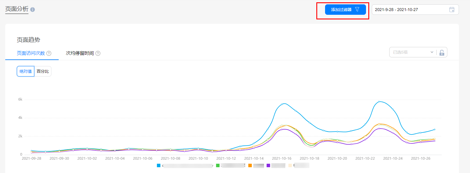Image resolution: width=470 pixels, height=173 pixels.
Task: Switch to the 次均停留时间 tab
Action: tap(80, 53)
